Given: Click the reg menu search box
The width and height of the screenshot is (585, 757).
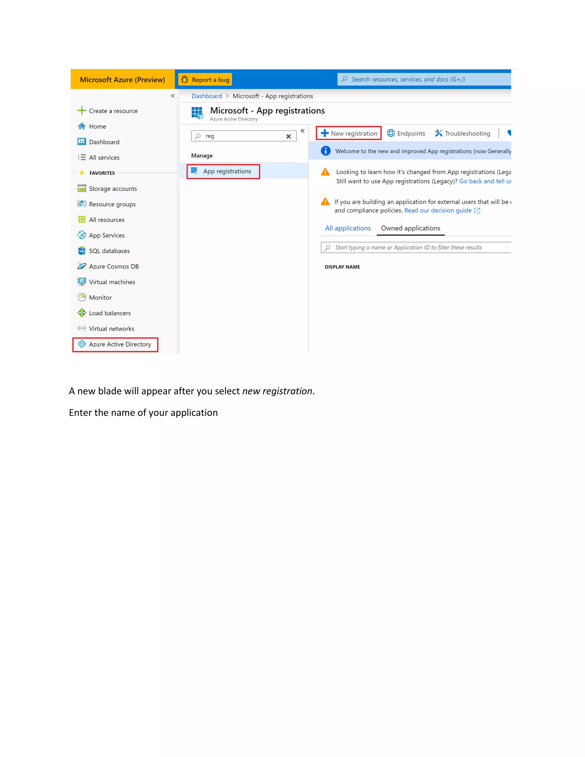Looking at the screenshot, I should (x=244, y=136).
